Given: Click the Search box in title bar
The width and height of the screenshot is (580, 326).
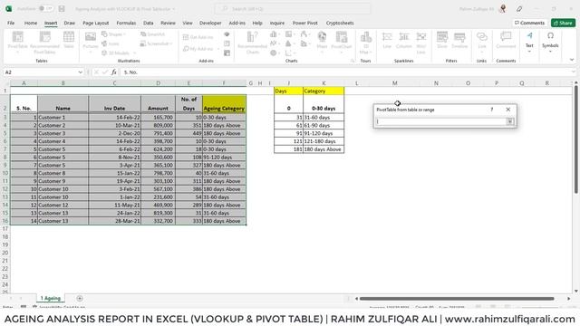Looking at the screenshot, I should coord(292,8).
